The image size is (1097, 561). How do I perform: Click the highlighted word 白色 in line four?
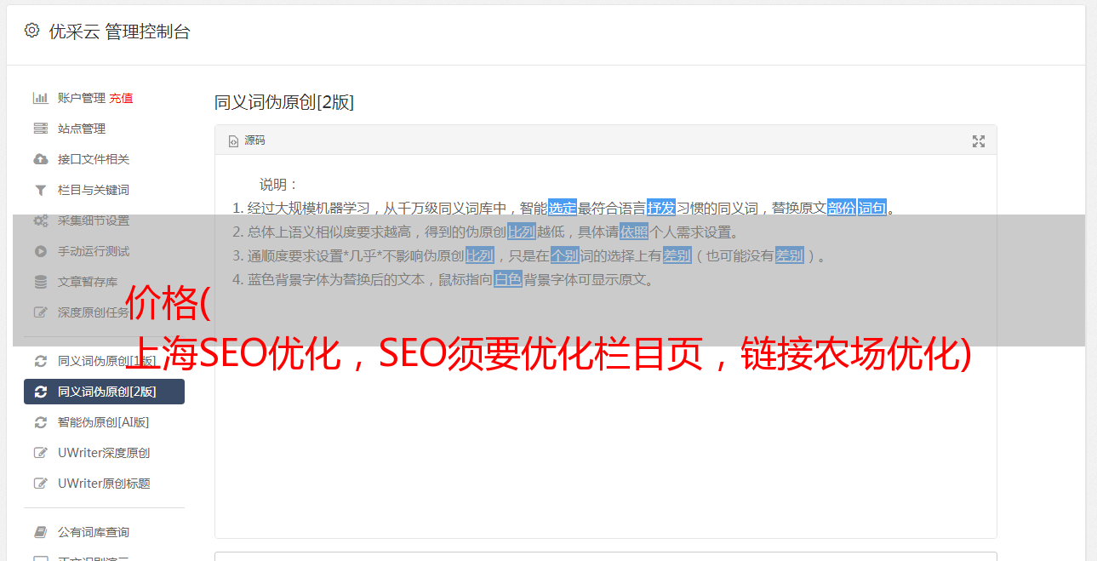pyautogui.click(x=508, y=279)
